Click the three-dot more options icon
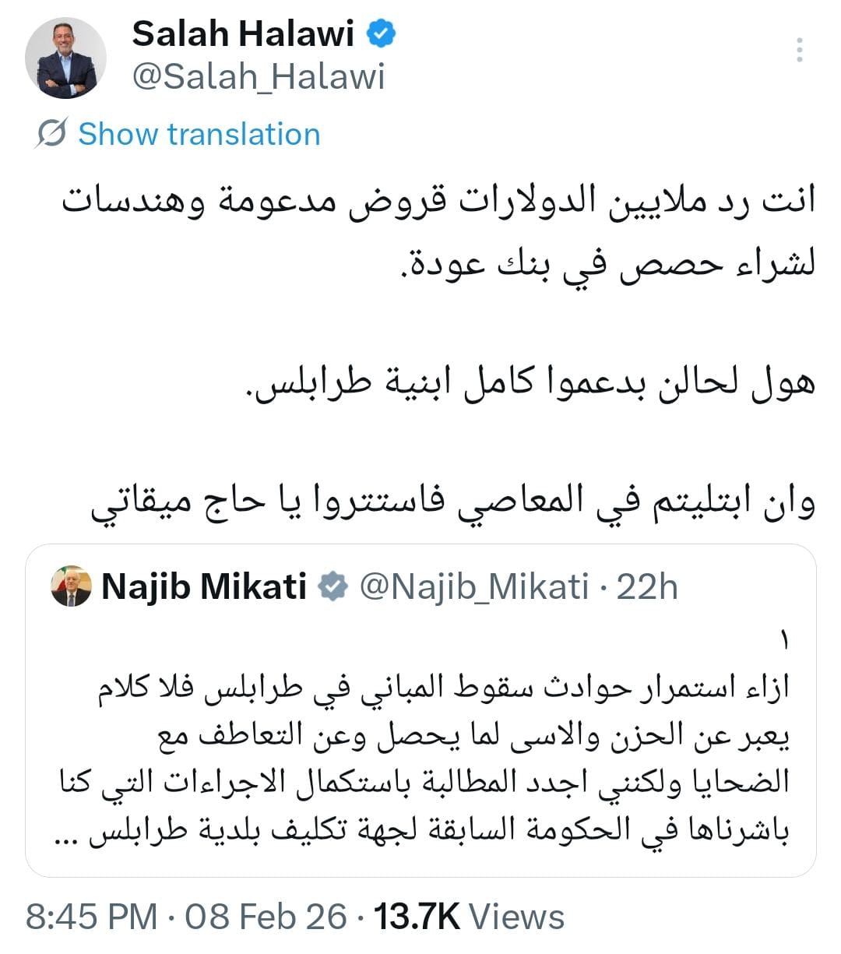The width and height of the screenshot is (841, 954). click(801, 51)
